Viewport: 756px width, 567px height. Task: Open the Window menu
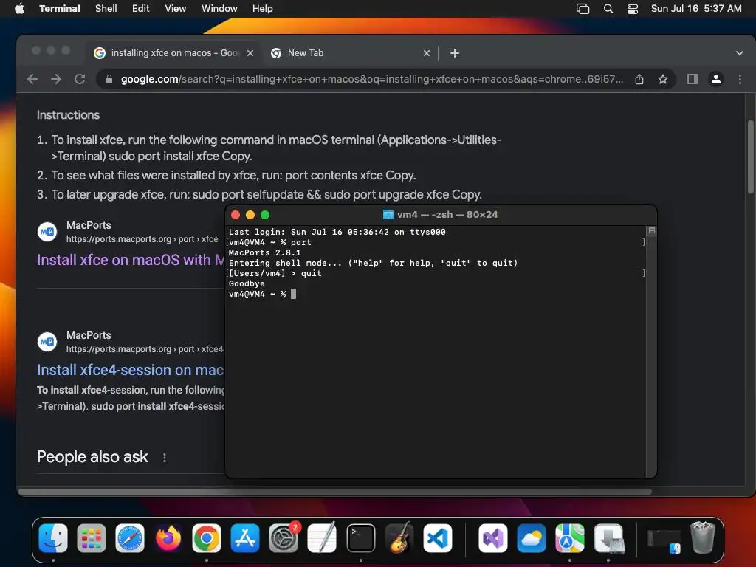click(x=219, y=8)
